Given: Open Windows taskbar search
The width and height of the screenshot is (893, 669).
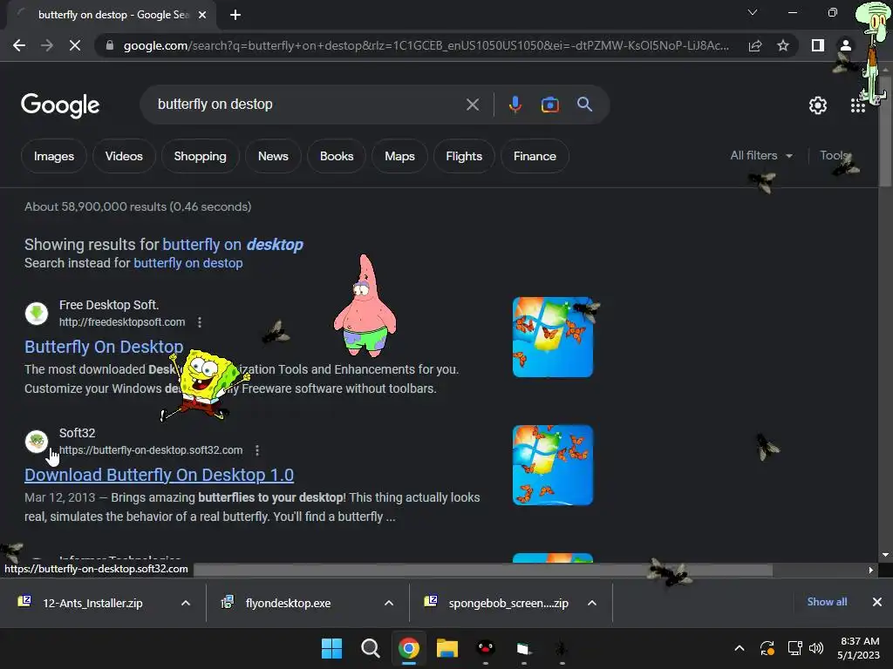Looking at the screenshot, I should [x=370, y=648].
